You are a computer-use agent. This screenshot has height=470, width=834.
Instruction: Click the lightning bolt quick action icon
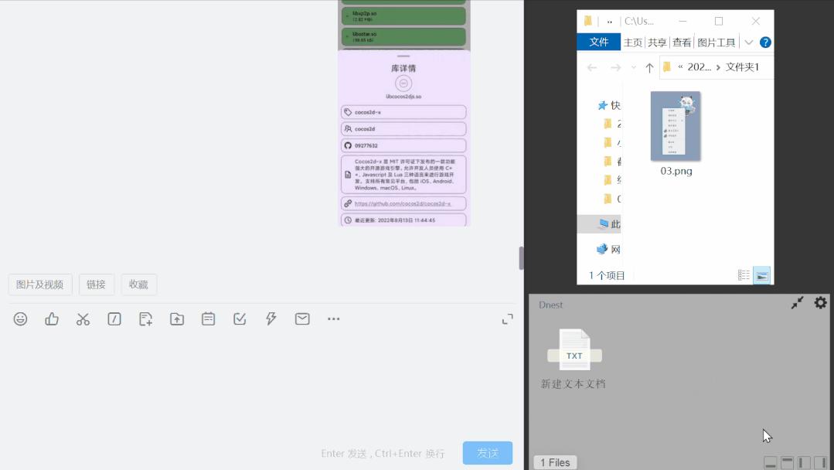pyautogui.click(x=271, y=318)
